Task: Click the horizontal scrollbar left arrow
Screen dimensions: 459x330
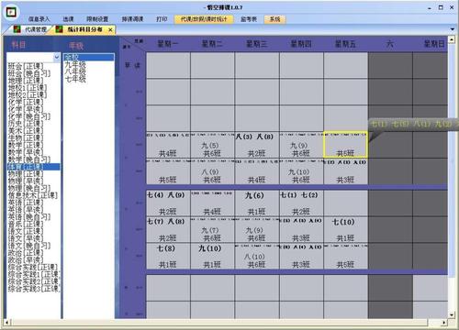Action: pos(6,323)
